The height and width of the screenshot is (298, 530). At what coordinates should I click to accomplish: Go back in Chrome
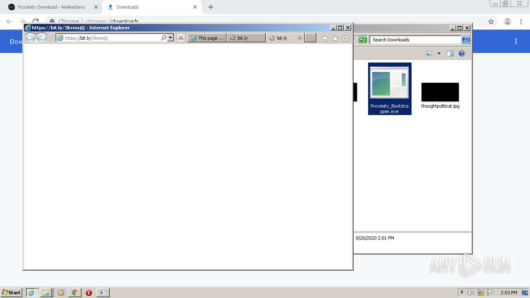(x=9, y=22)
